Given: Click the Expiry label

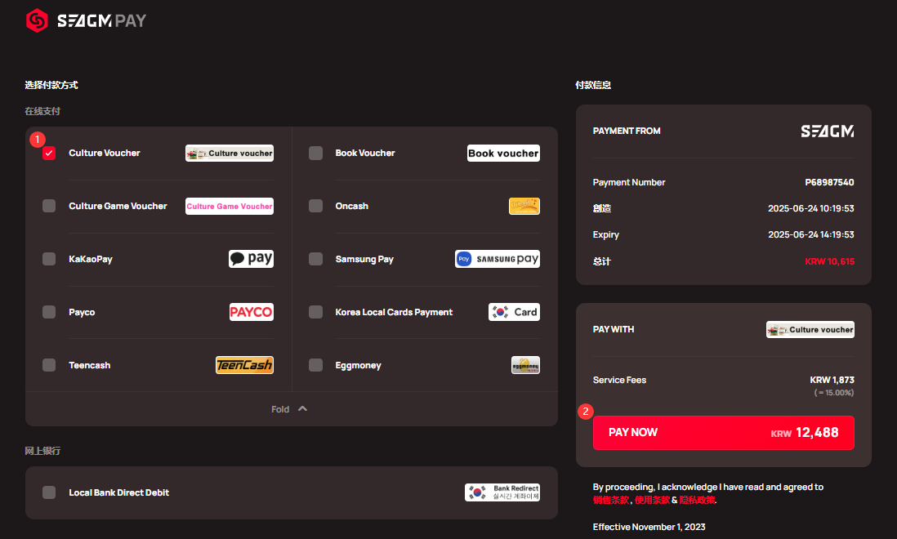Looking at the screenshot, I should click(606, 235).
